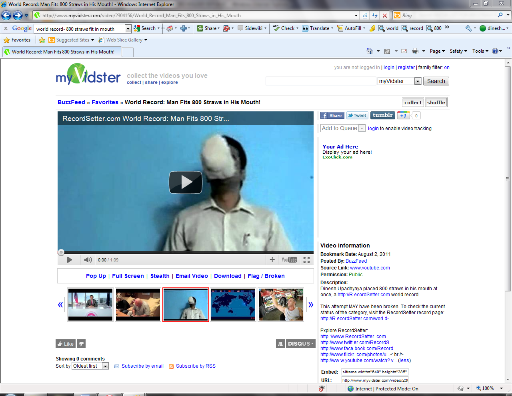Click the print icon in command bar
The height and width of the screenshot is (396, 512).
415,51
